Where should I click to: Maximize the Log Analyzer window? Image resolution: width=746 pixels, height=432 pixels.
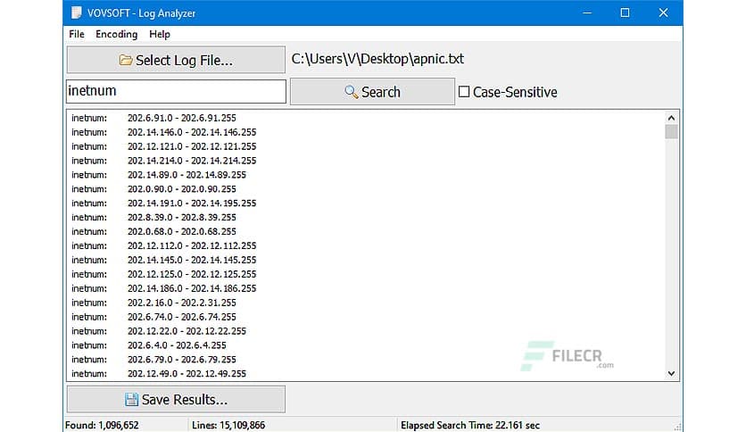coord(626,12)
